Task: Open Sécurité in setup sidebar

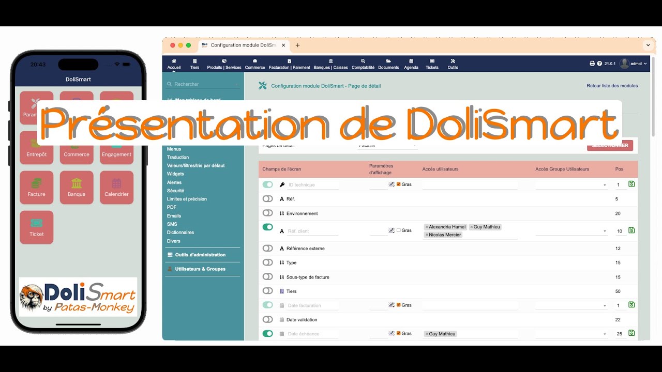Action: click(x=175, y=191)
